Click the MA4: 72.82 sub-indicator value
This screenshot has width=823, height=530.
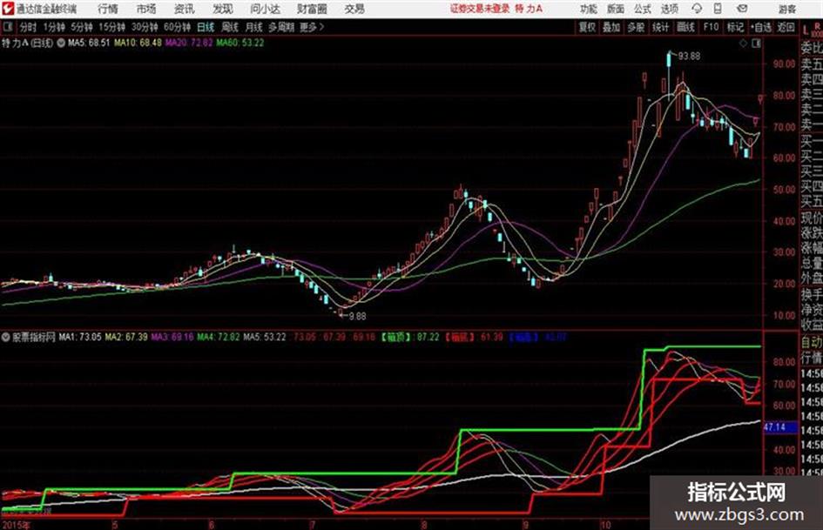pyautogui.click(x=219, y=337)
